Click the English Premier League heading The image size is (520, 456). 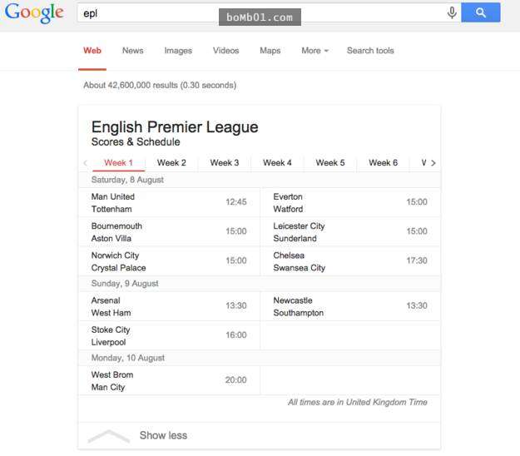click(x=175, y=127)
